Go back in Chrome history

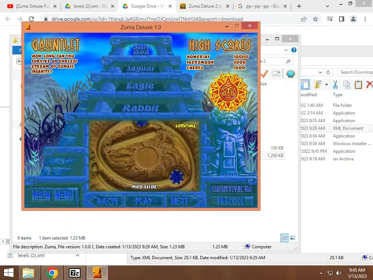(8, 19)
